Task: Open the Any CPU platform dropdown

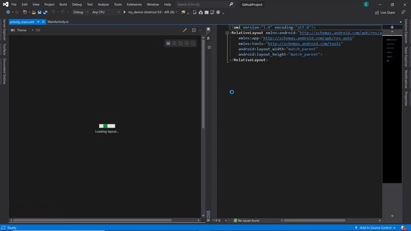Action: (106, 12)
